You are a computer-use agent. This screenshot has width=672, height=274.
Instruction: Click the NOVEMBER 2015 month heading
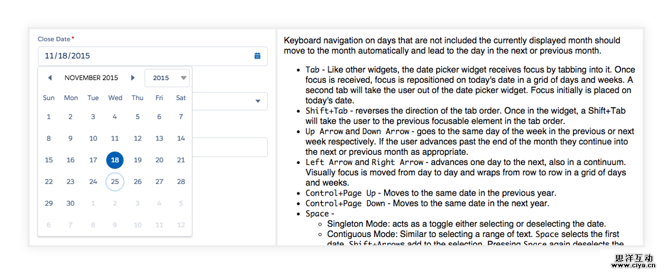[x=91, y=78]
